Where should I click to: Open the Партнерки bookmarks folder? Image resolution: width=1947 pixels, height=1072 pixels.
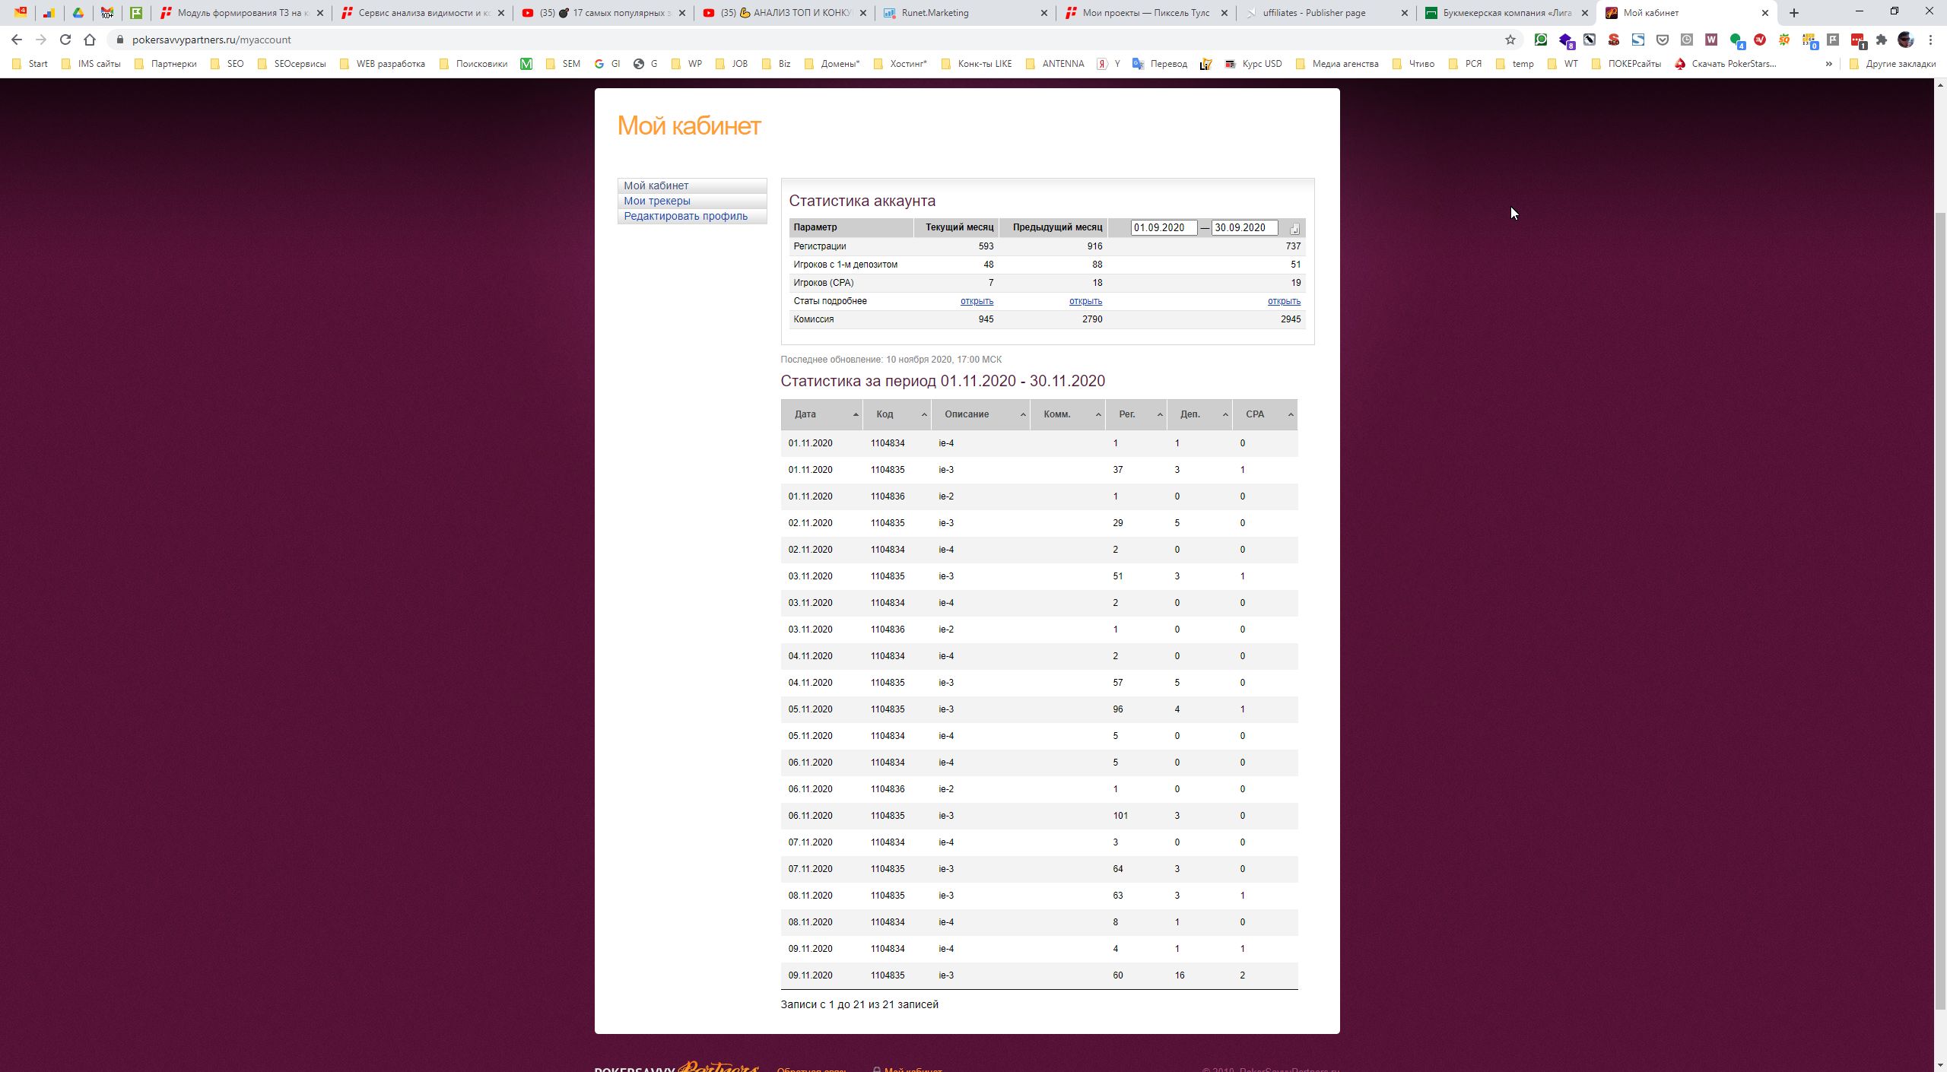click(x=165, y=64)
